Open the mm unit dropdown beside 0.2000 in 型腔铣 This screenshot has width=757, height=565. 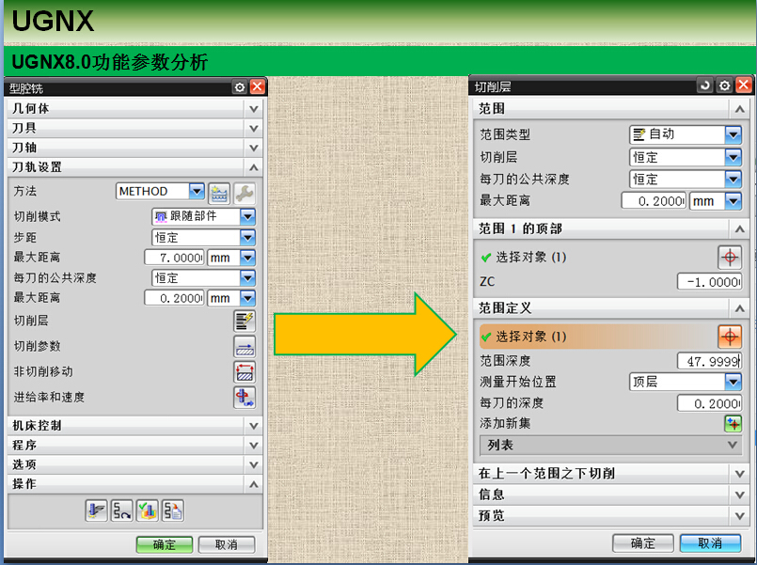(247, 298)
